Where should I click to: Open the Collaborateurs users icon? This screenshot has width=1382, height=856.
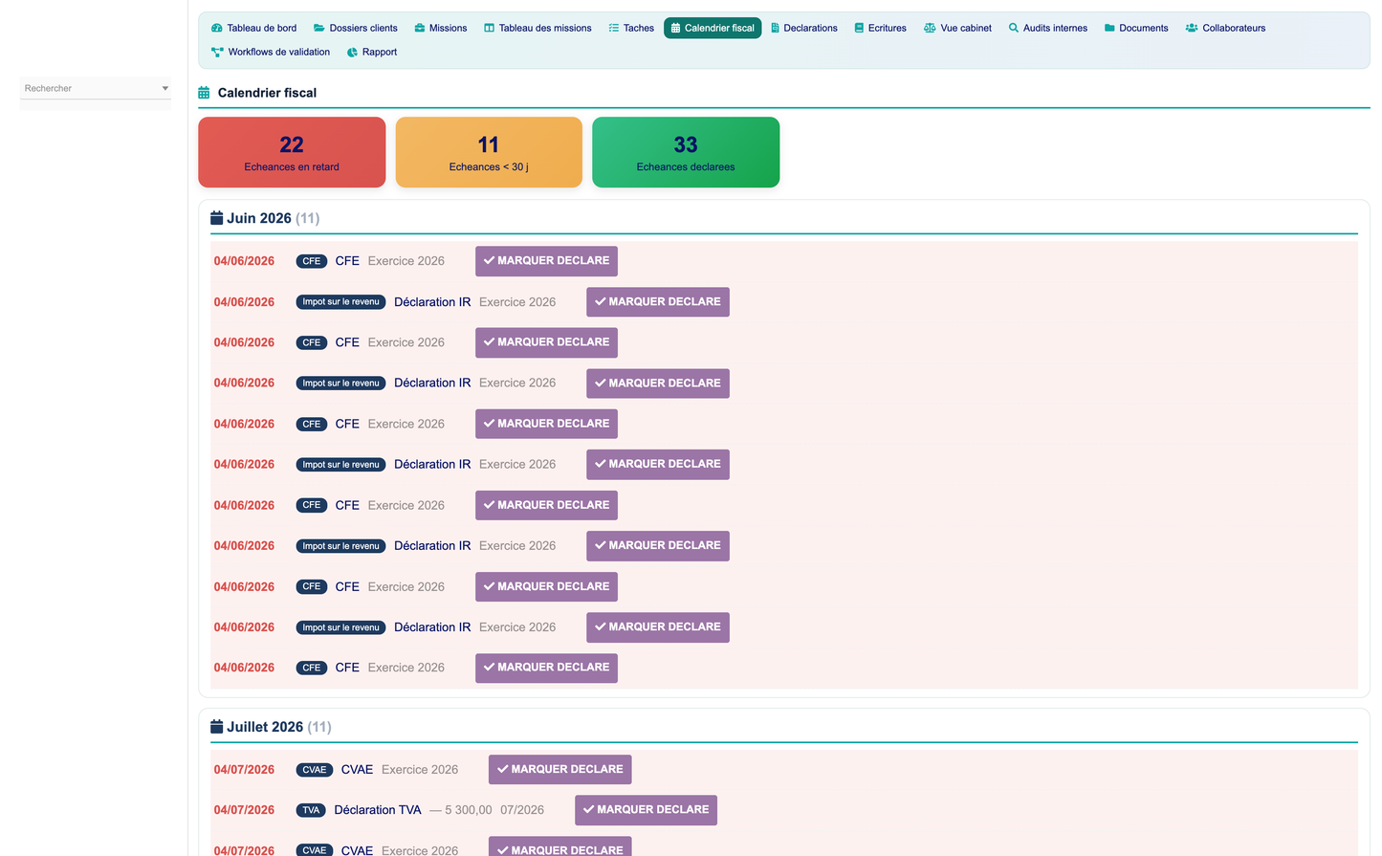1192,29
